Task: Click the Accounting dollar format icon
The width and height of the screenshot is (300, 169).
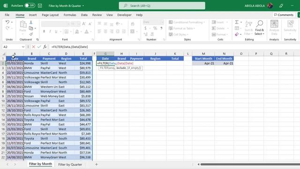Action: (x=145, y=28)
